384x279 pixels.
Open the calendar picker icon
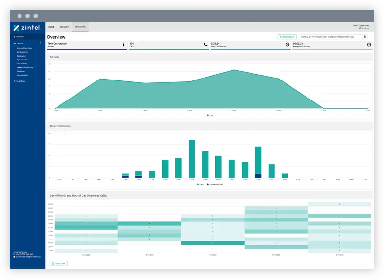[x=365, y=37]
